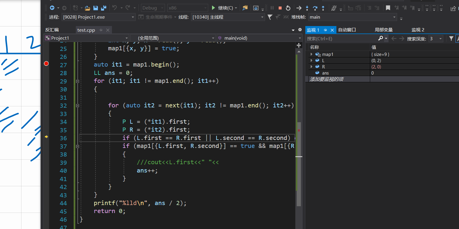459x229 pixels.
Task: Click the diagnostics tools window icon
Action: pyautogui.click(x=256, y=8)
